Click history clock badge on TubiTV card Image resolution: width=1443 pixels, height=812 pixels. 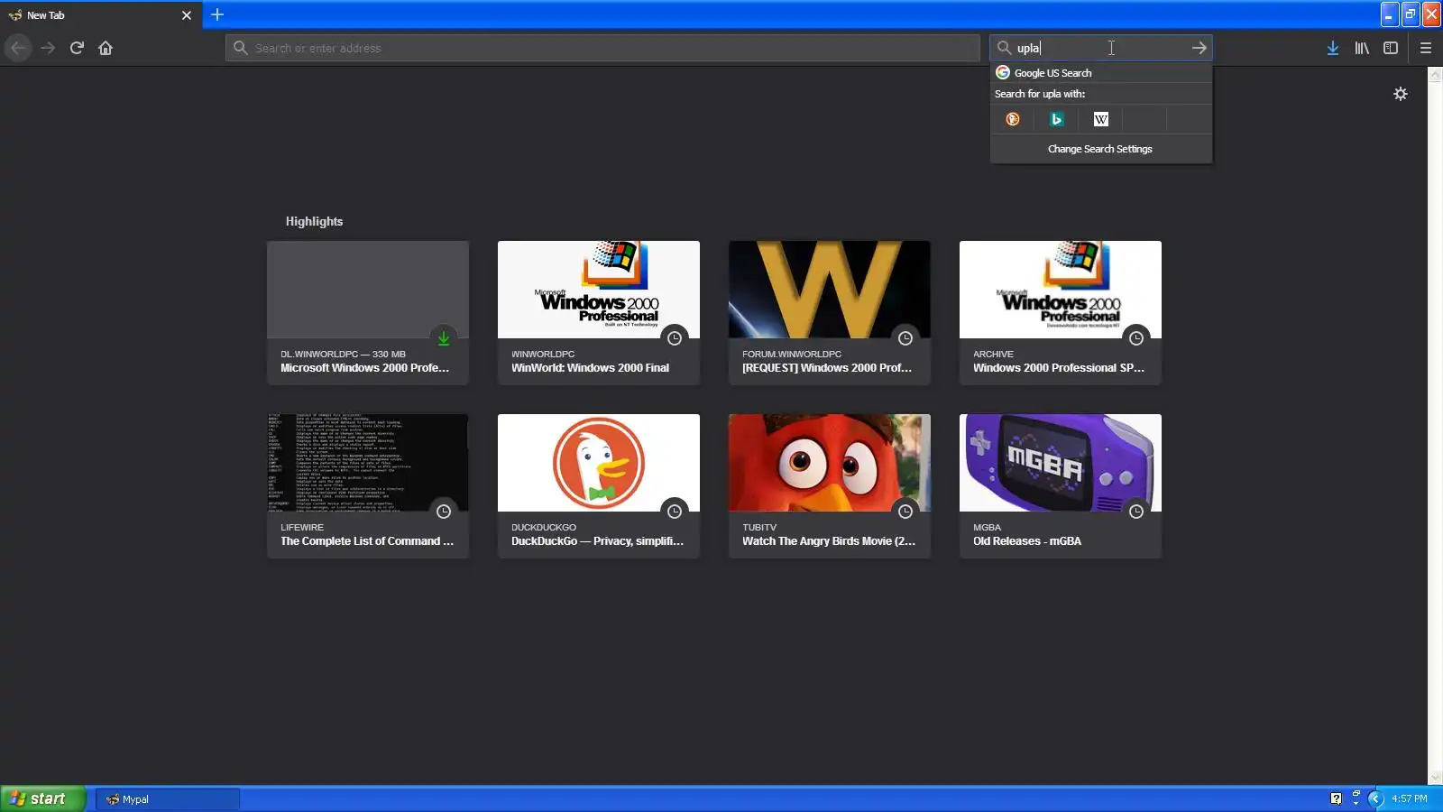[905, 512]
